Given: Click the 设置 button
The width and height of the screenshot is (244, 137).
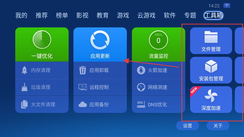Looking at the screenshot, I should (x=188, y=126).
